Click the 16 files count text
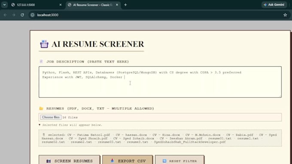Screen dimensions: 292x164 point(70,117)
